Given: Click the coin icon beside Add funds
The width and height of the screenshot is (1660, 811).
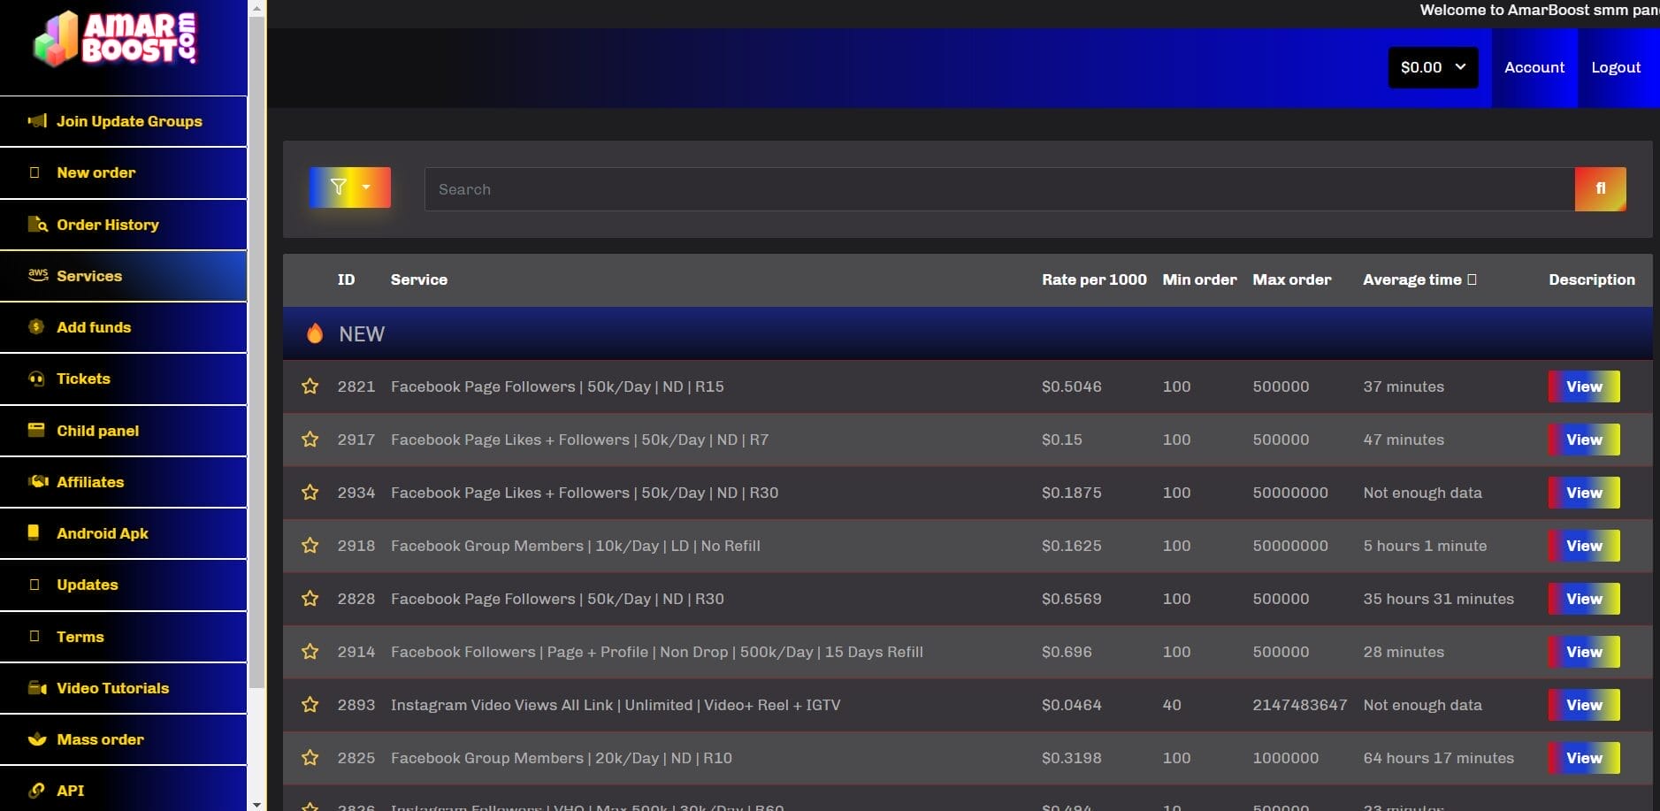Looking at the screenshot, I should (x=36, y=327).
